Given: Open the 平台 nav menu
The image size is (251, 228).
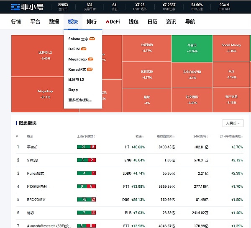Looking at the screenshot, I should point(35,22).
